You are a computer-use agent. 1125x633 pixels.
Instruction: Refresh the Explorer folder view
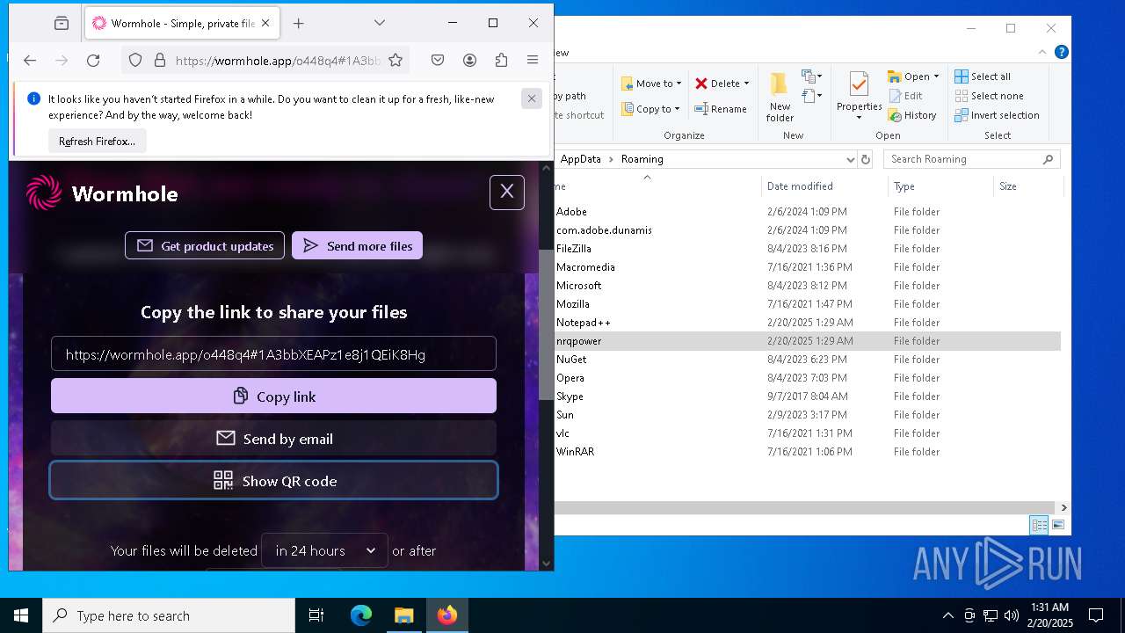coord(866,159)
